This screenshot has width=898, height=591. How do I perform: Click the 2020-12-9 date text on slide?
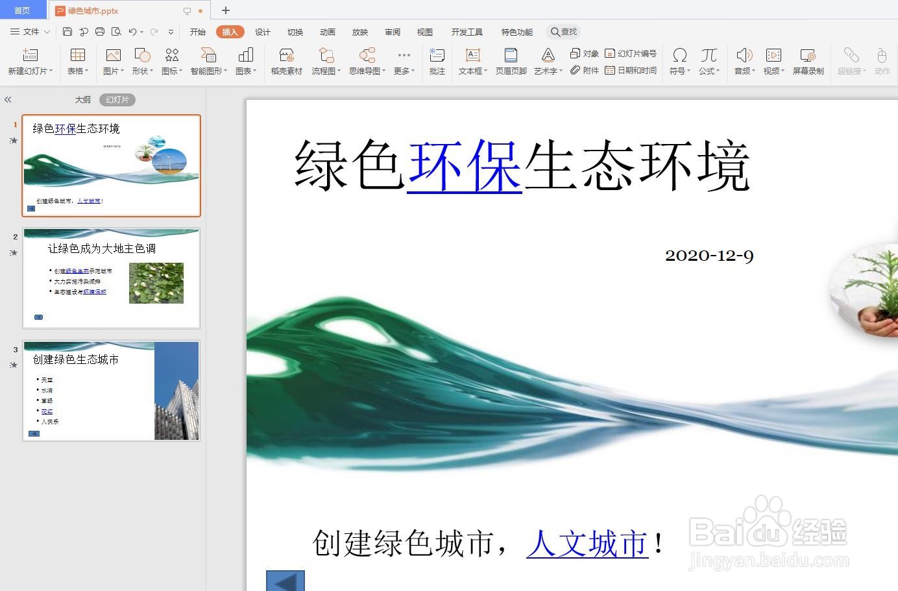tap(709, 256)
